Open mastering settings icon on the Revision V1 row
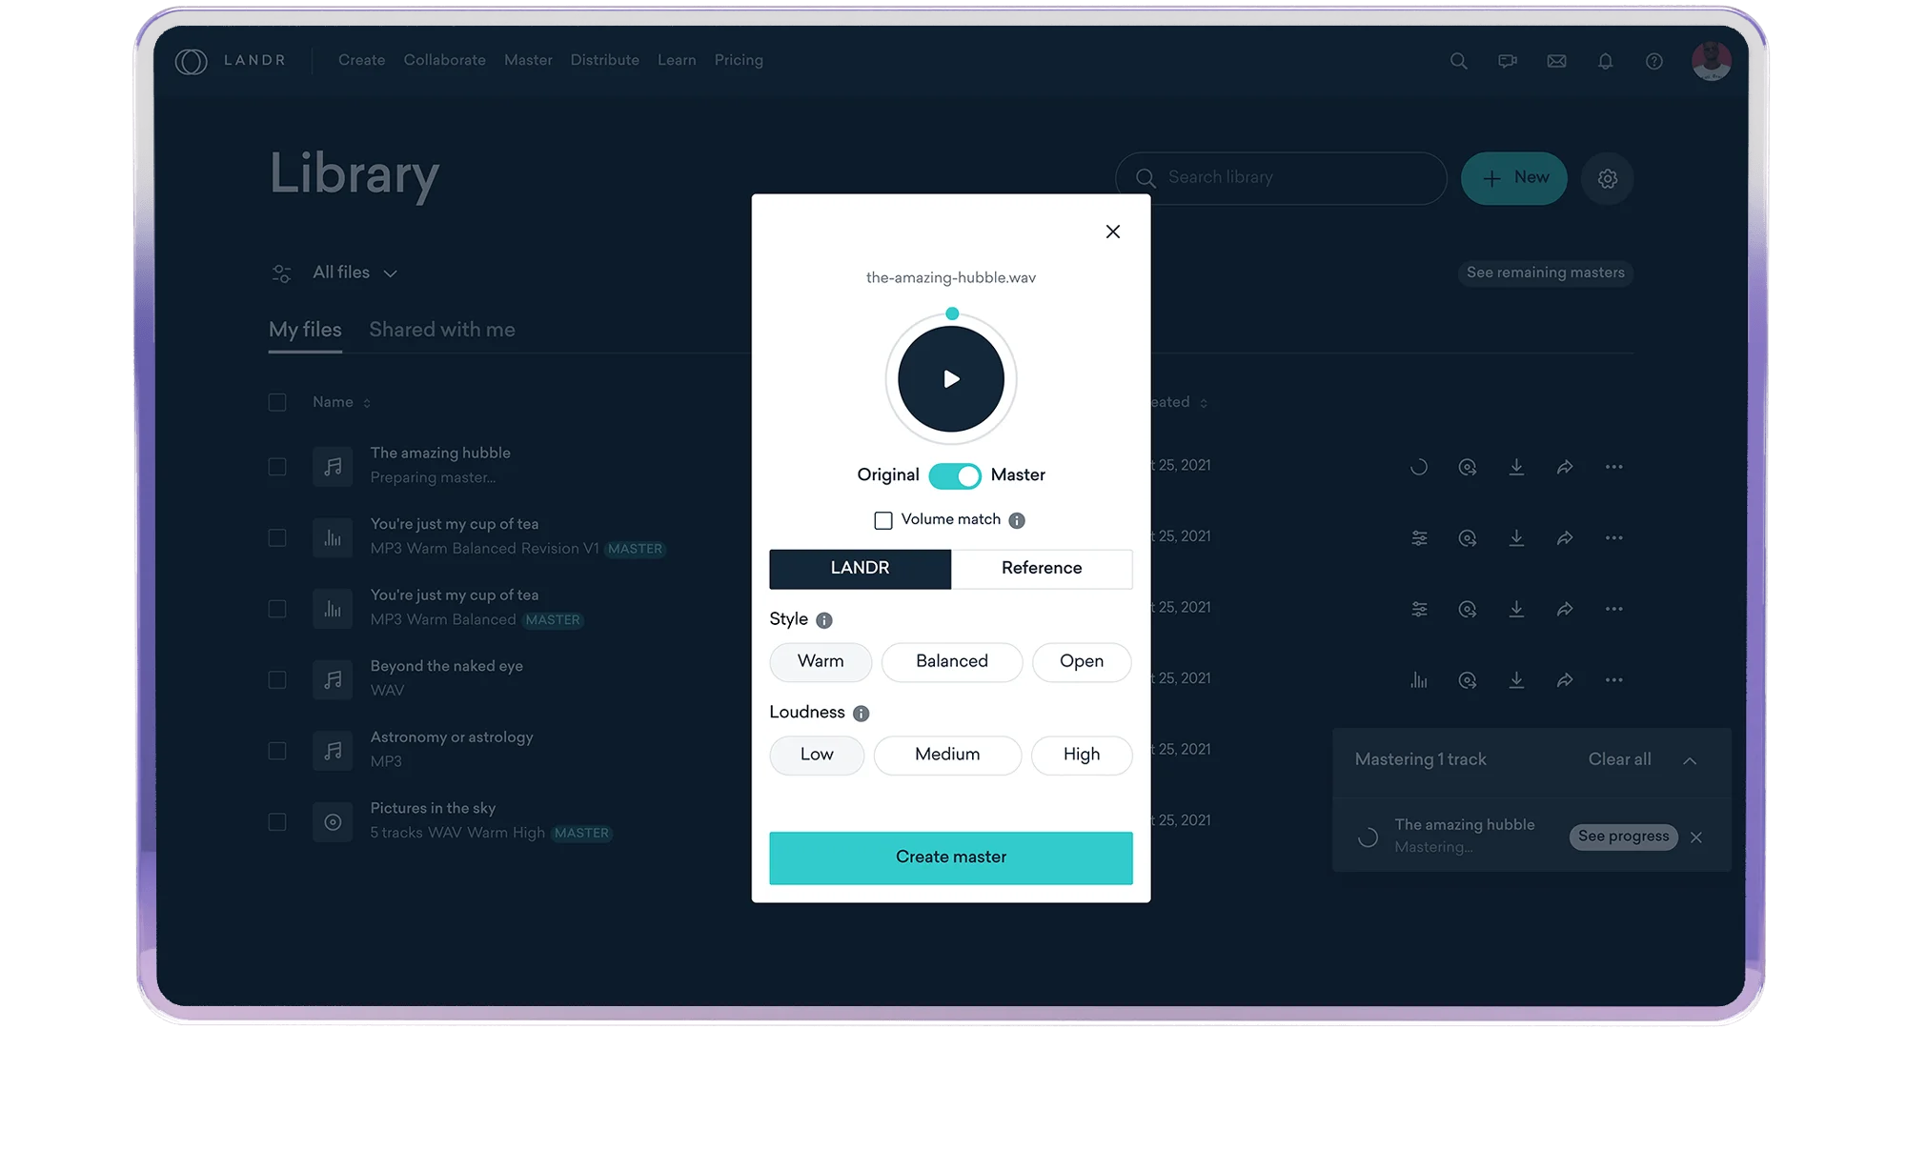Screen dimensions: 1906x1150 tap(1419, 538)
